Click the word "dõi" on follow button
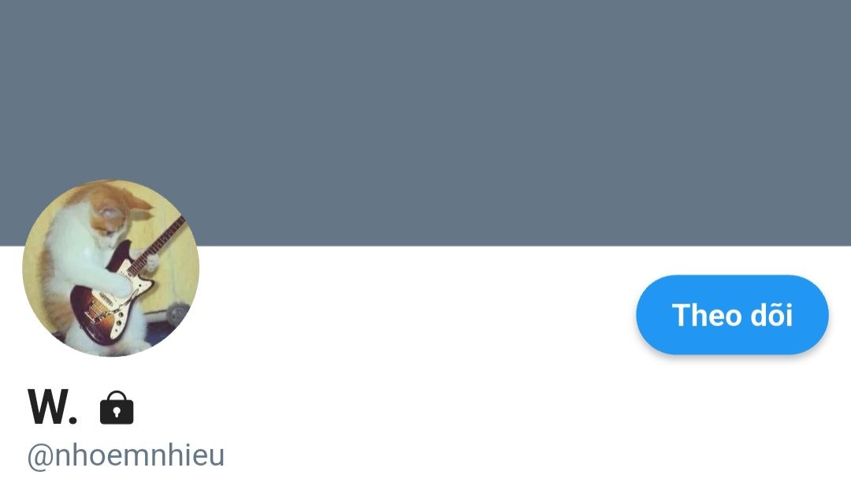 [x=771, y=315]
